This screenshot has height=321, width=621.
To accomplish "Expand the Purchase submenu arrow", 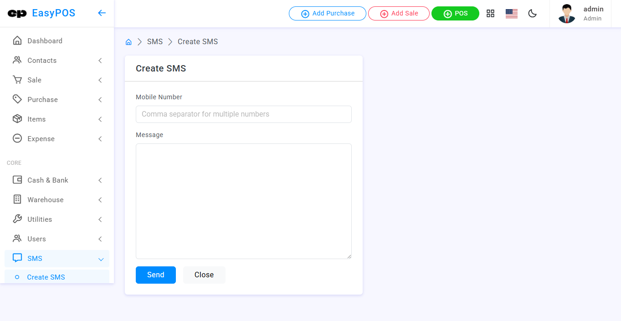I will pos(100,100).
